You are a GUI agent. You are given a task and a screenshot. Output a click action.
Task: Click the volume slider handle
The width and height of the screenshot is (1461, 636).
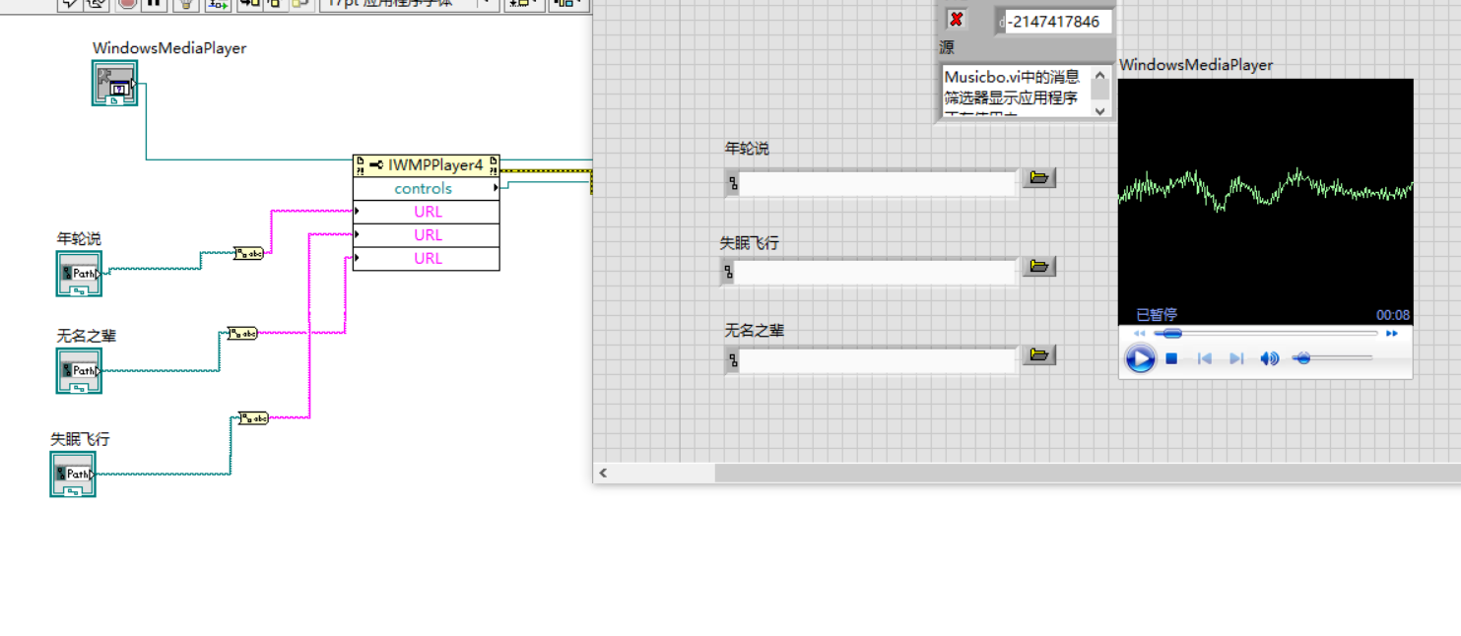pos(1302,358)
